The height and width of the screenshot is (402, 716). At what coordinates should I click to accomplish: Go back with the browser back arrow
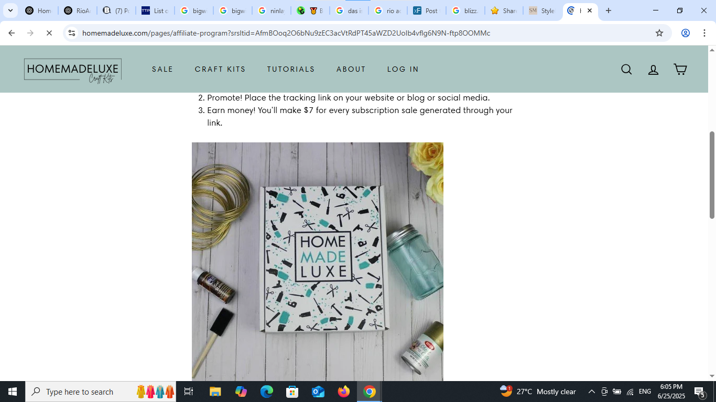pyautogui.click(x=12, y=33)
